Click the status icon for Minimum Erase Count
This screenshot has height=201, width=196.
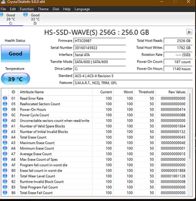5,148
